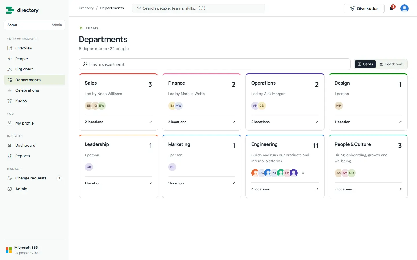Click '4 locations' in Engineering card

pyautogui.click(x=261, y=189)
